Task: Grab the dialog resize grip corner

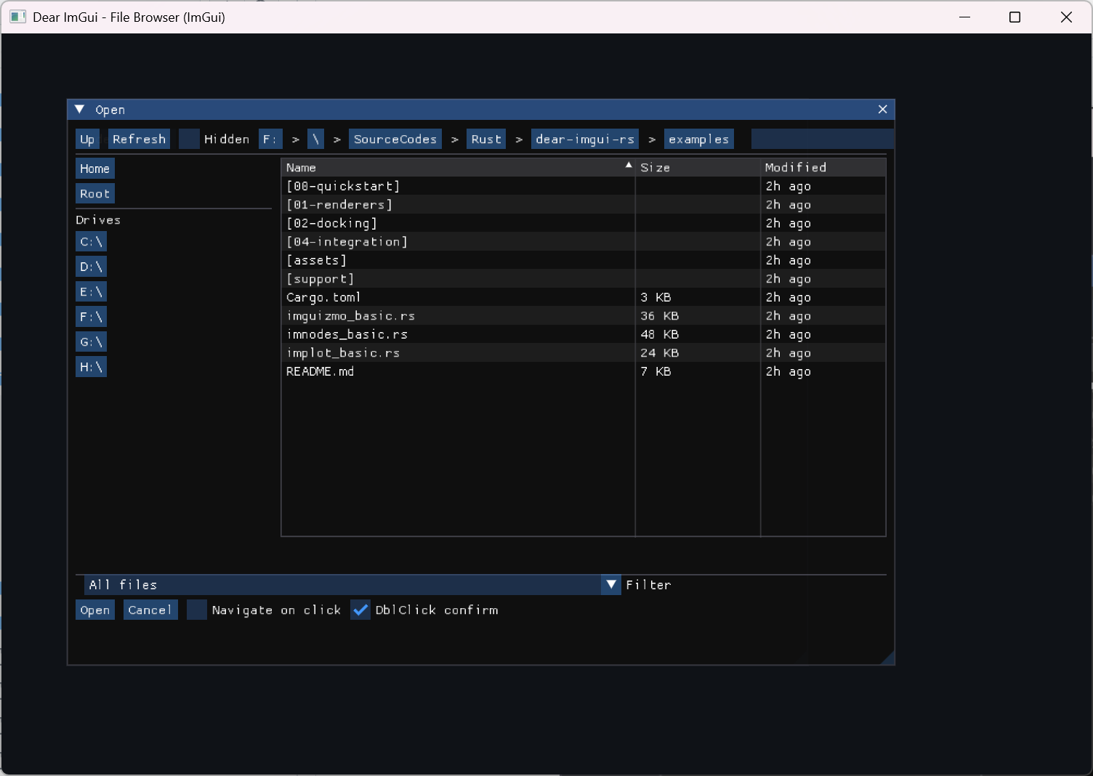Action: 887,658
